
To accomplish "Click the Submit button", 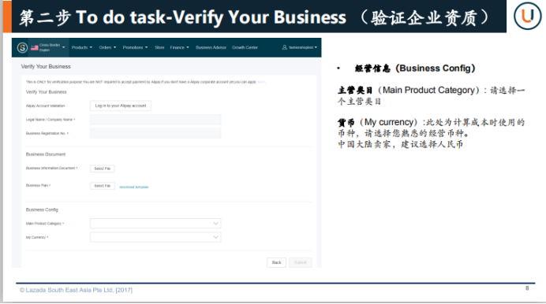I will (x=300, y=262).
